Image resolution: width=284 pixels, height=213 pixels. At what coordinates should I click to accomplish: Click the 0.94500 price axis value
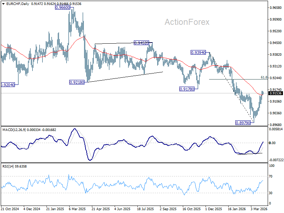click(x=276, y=43)
